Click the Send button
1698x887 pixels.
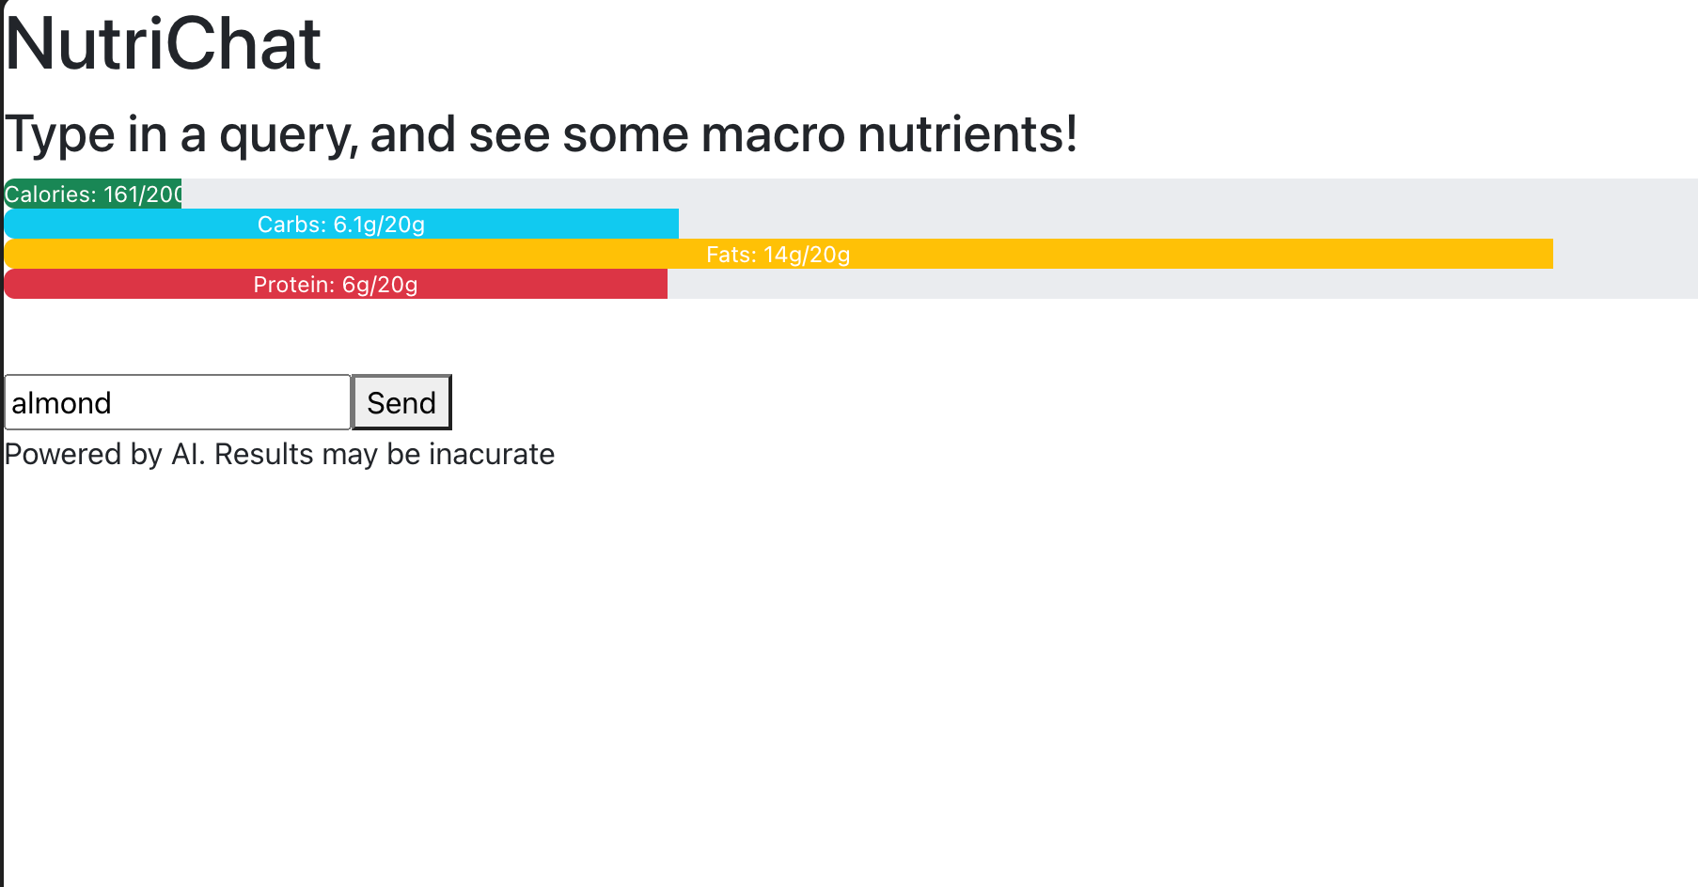(x=401, y=402)
